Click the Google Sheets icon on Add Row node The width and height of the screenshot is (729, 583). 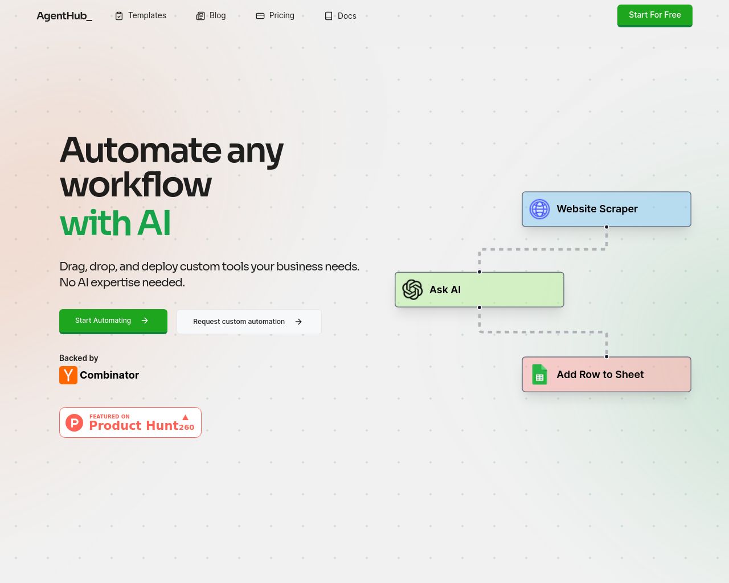coord(539,375)
